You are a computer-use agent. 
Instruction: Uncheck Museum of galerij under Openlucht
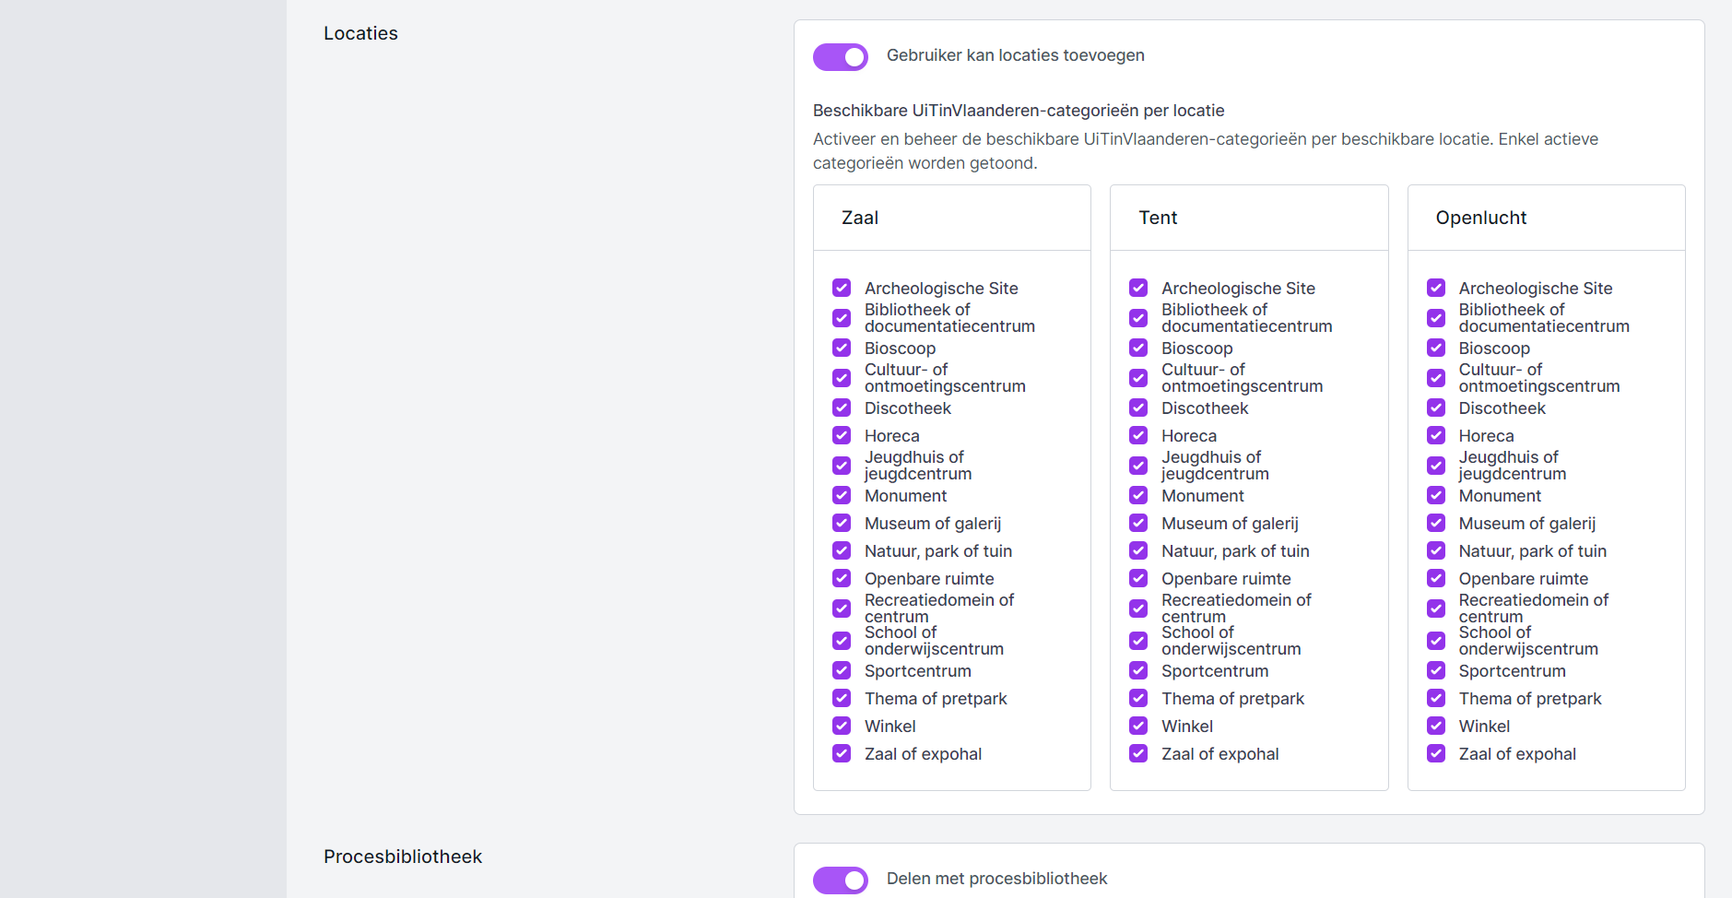coord(1436,523)
